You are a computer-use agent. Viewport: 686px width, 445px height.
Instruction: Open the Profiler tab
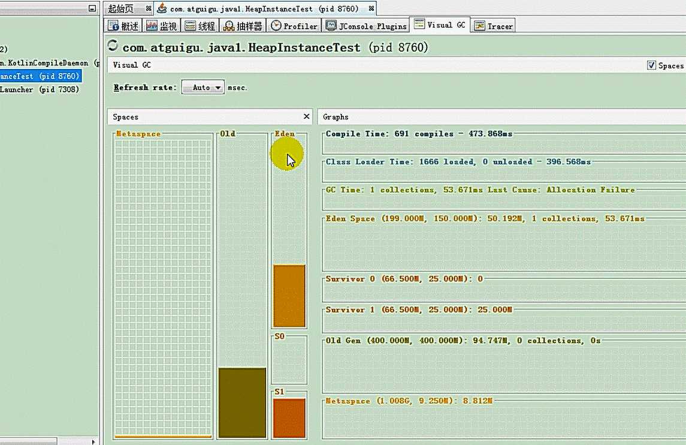click(294, 26)
